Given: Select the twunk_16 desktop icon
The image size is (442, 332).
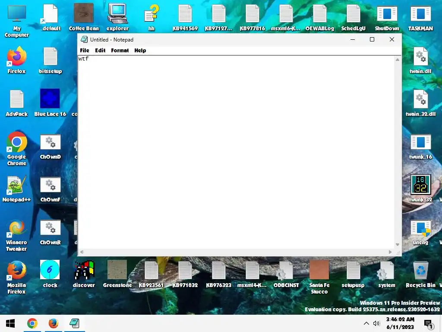Looking at the screenshot, I should pos(420,147).
